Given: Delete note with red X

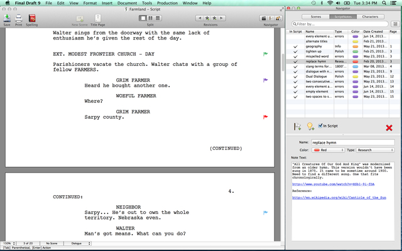Looking at the screenshot, I should click(x=389, y=127).
